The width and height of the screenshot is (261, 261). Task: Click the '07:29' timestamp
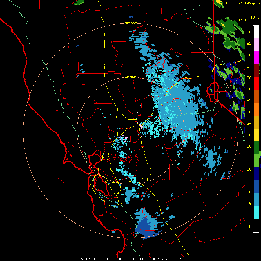click(x=176, y=259)
